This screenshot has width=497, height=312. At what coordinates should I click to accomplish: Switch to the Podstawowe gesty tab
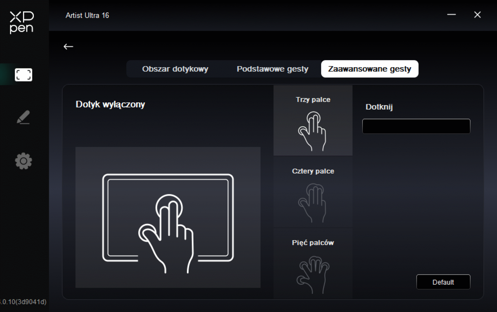coord(272,69)
